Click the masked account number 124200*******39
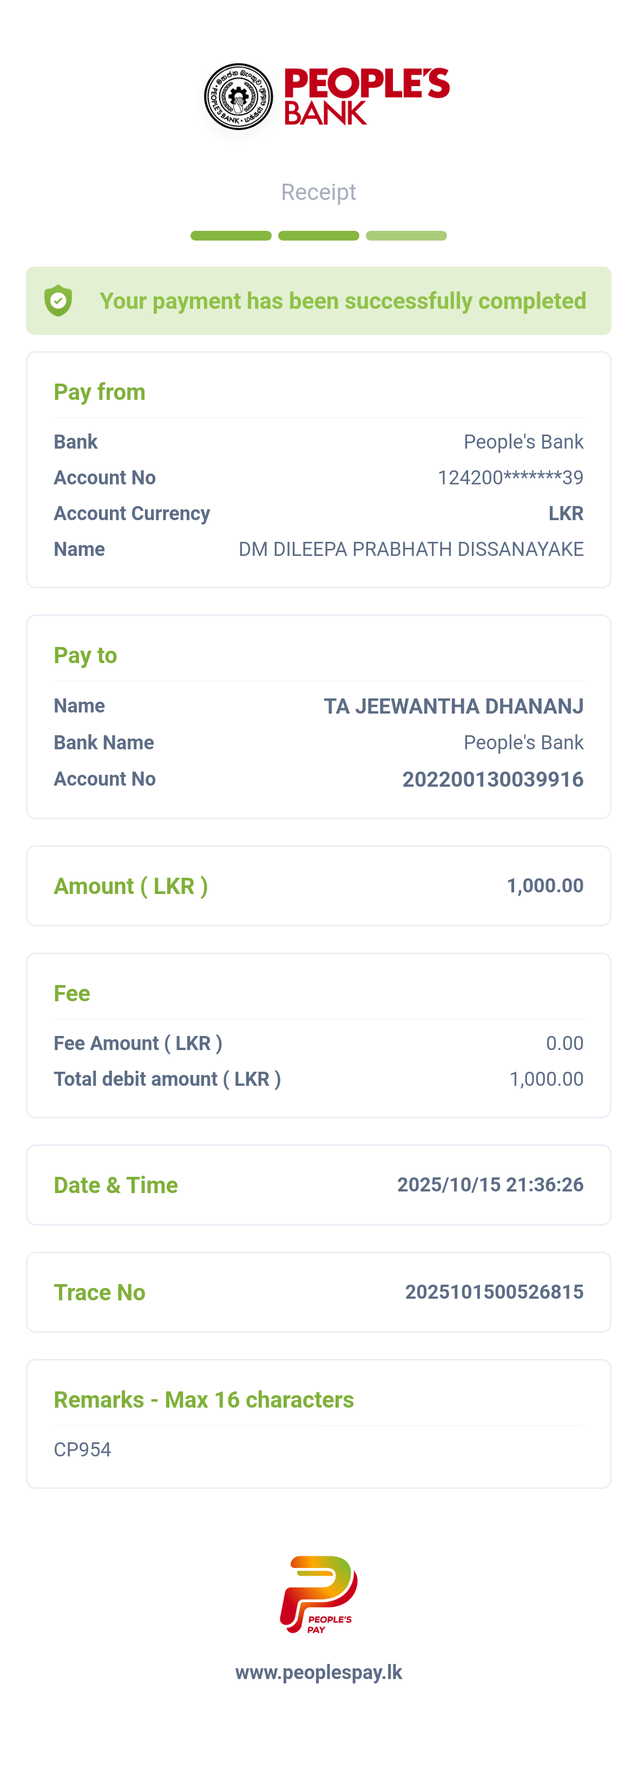 [x=510, y=477]
